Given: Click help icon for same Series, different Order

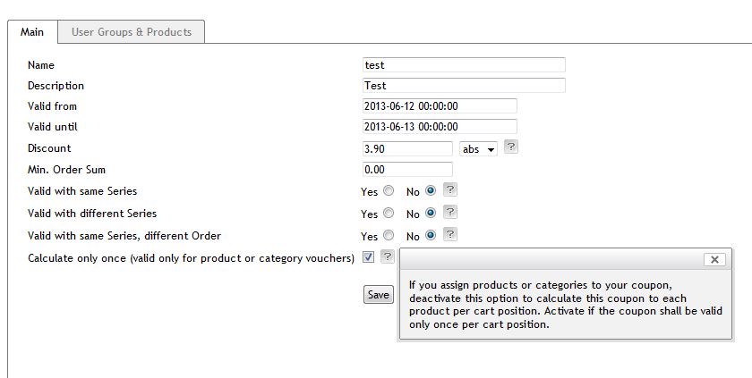Looking at the screenshot, I should click(x=450, y=235).
